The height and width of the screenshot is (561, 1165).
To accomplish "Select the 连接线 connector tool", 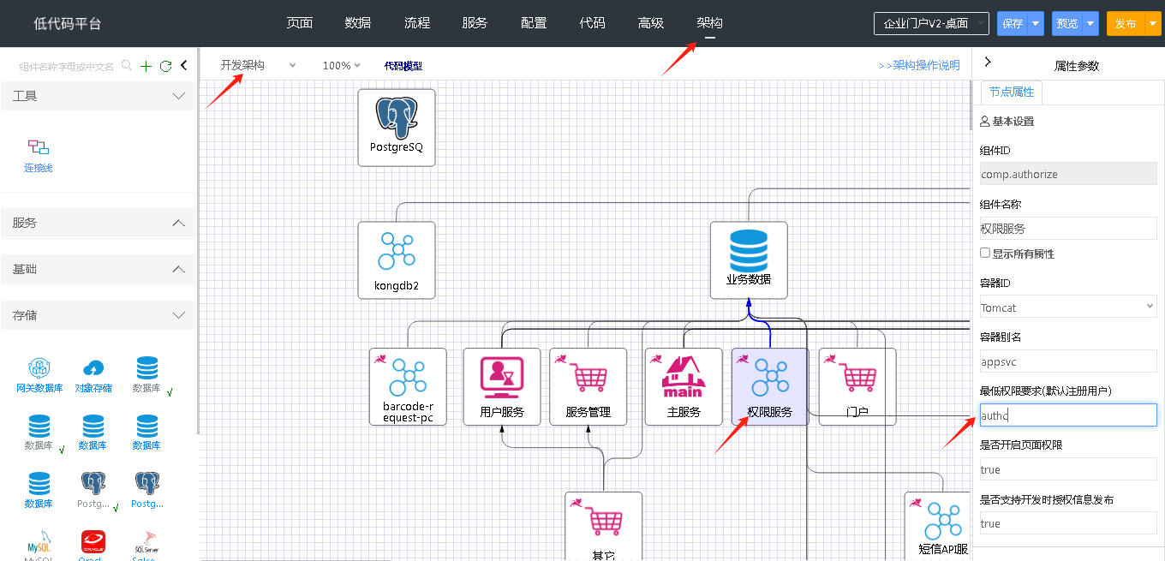I will coord(39,154).
